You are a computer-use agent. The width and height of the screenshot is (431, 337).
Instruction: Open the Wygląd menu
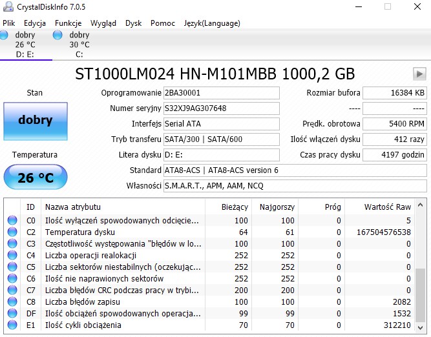point(103,23)
